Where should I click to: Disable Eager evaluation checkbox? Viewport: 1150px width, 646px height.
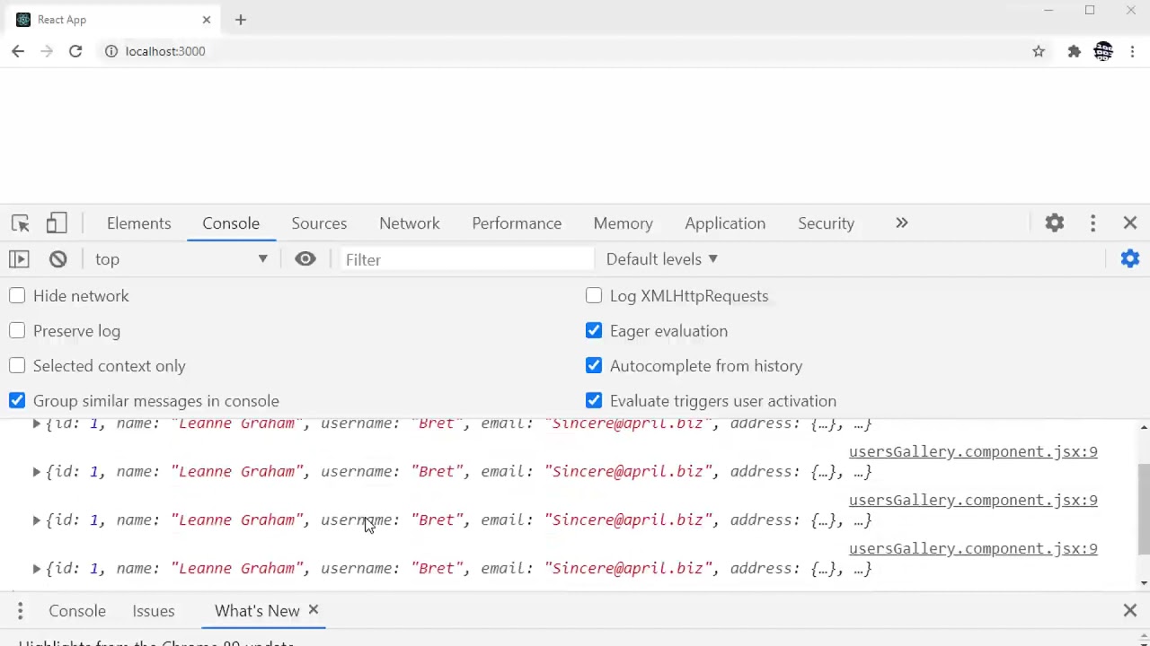point(594,331)
